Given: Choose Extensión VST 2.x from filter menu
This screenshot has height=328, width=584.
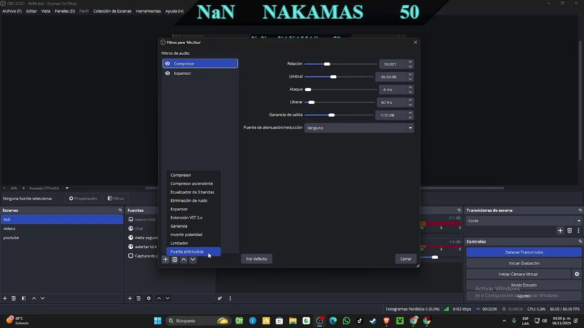Looking at the screenshot, I should 193,218.
